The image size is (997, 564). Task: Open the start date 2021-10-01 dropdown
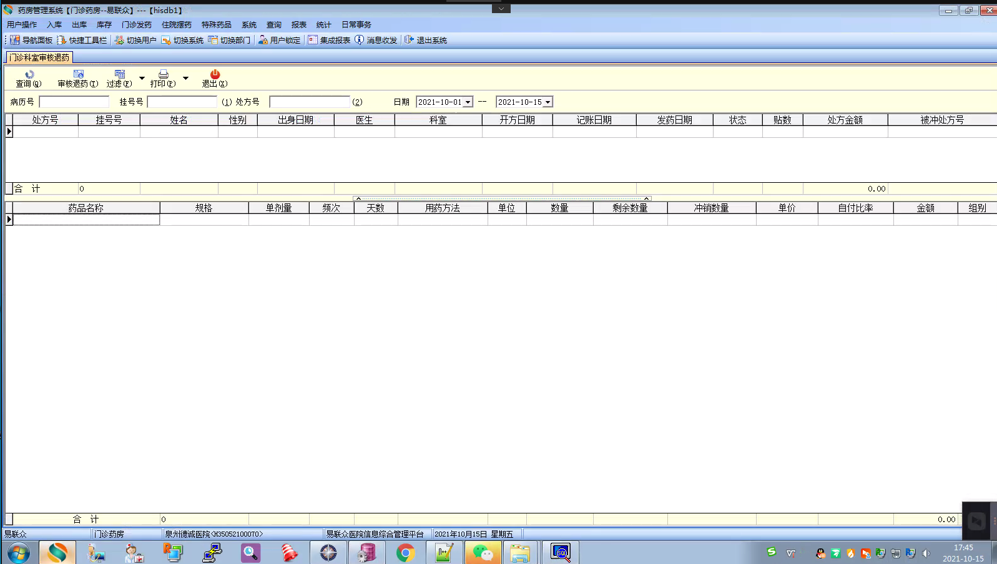tap(468, 102)
